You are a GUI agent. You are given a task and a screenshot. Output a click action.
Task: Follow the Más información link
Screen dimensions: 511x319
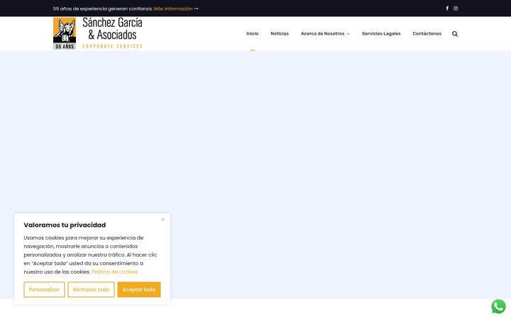point(176,9)
